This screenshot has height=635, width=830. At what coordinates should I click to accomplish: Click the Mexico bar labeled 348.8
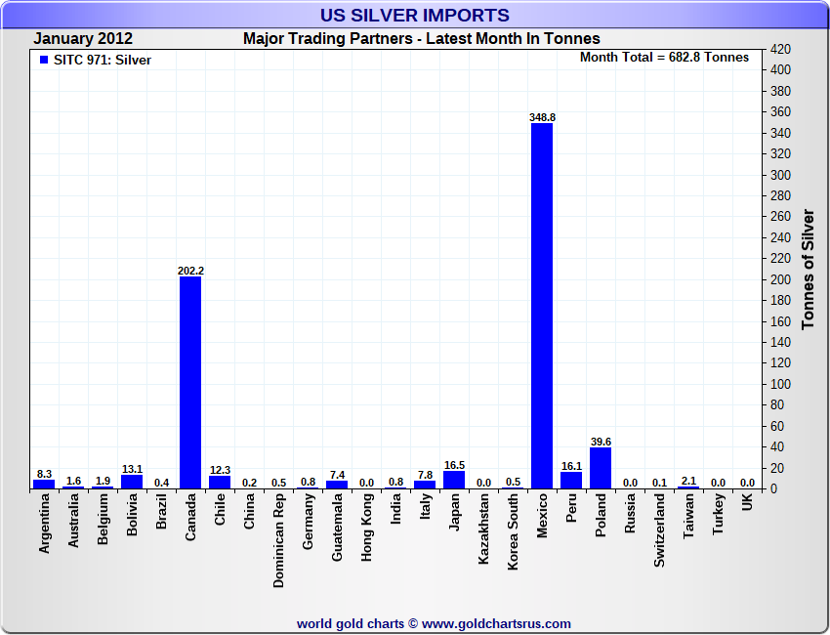tap(542, 305)
